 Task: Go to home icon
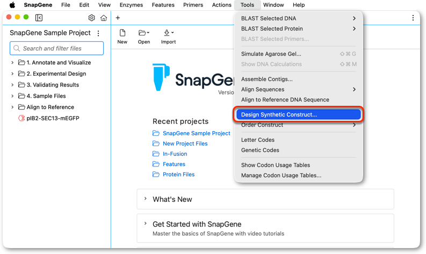point(104,18)
